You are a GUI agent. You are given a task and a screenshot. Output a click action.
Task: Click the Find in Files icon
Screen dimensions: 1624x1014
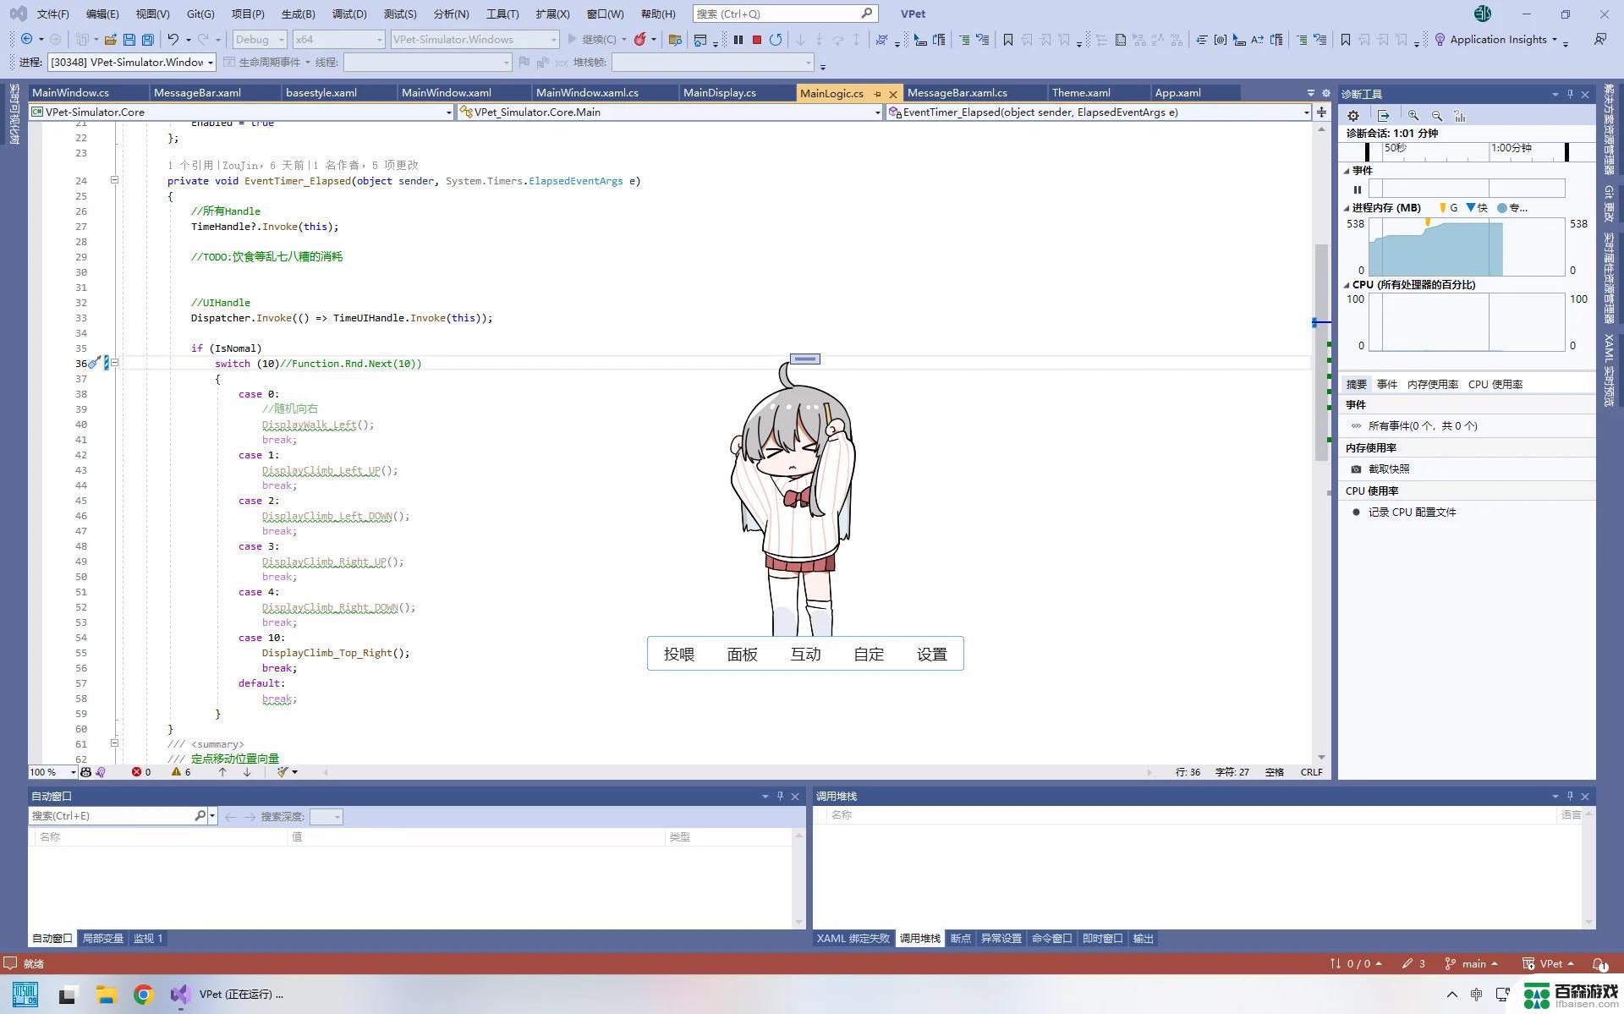tap(675, 40)
